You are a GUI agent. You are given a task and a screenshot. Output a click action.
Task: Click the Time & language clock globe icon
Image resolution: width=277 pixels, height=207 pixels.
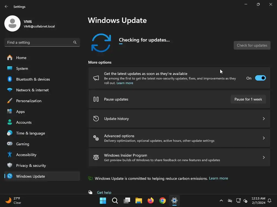10,133
